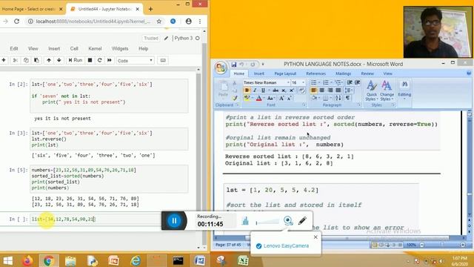Open the Jupyter Insert menu
Image resolution: width=474 pixels, height=267 pixels.
coord(54,48)
